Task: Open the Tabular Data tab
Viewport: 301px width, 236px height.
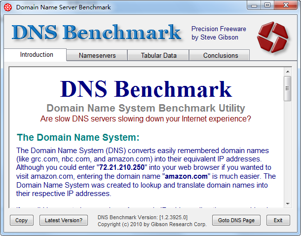Action: pyautogui.click(x=158, y=55)
